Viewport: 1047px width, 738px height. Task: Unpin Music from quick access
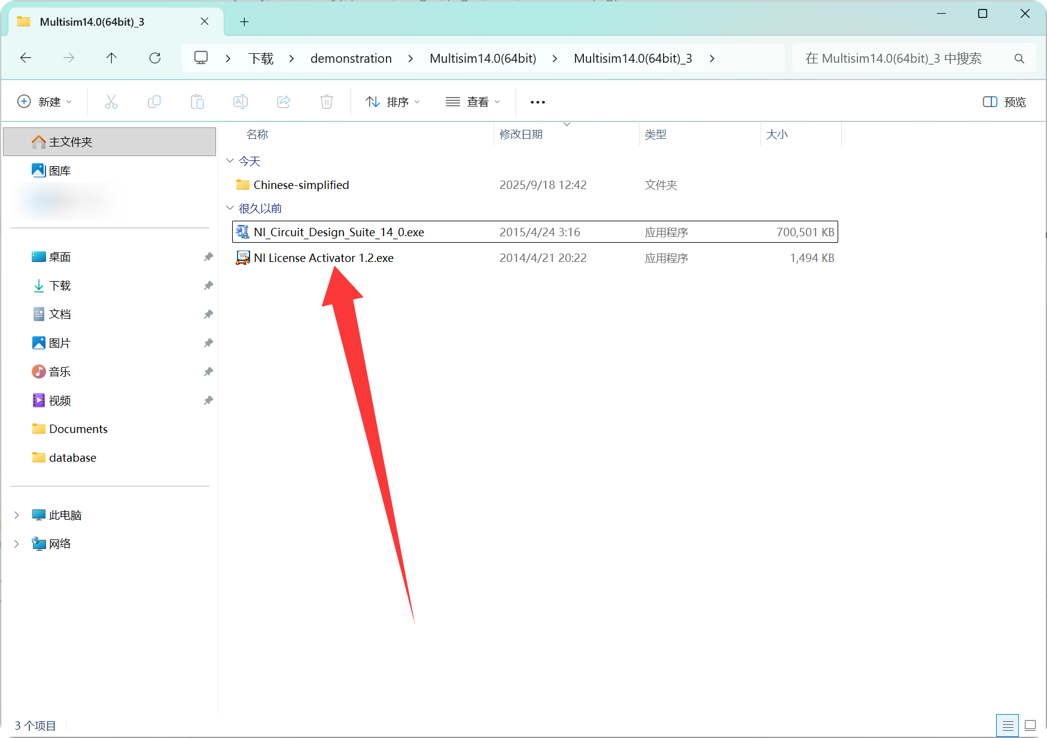pyautogui.click(x=208, y=371)
